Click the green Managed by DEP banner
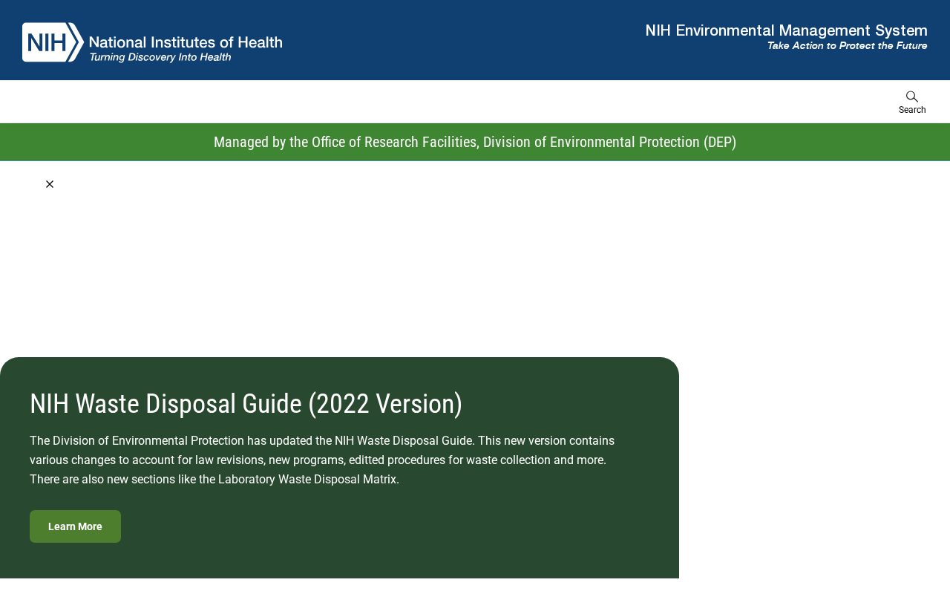950x594 pixels. 475,142
